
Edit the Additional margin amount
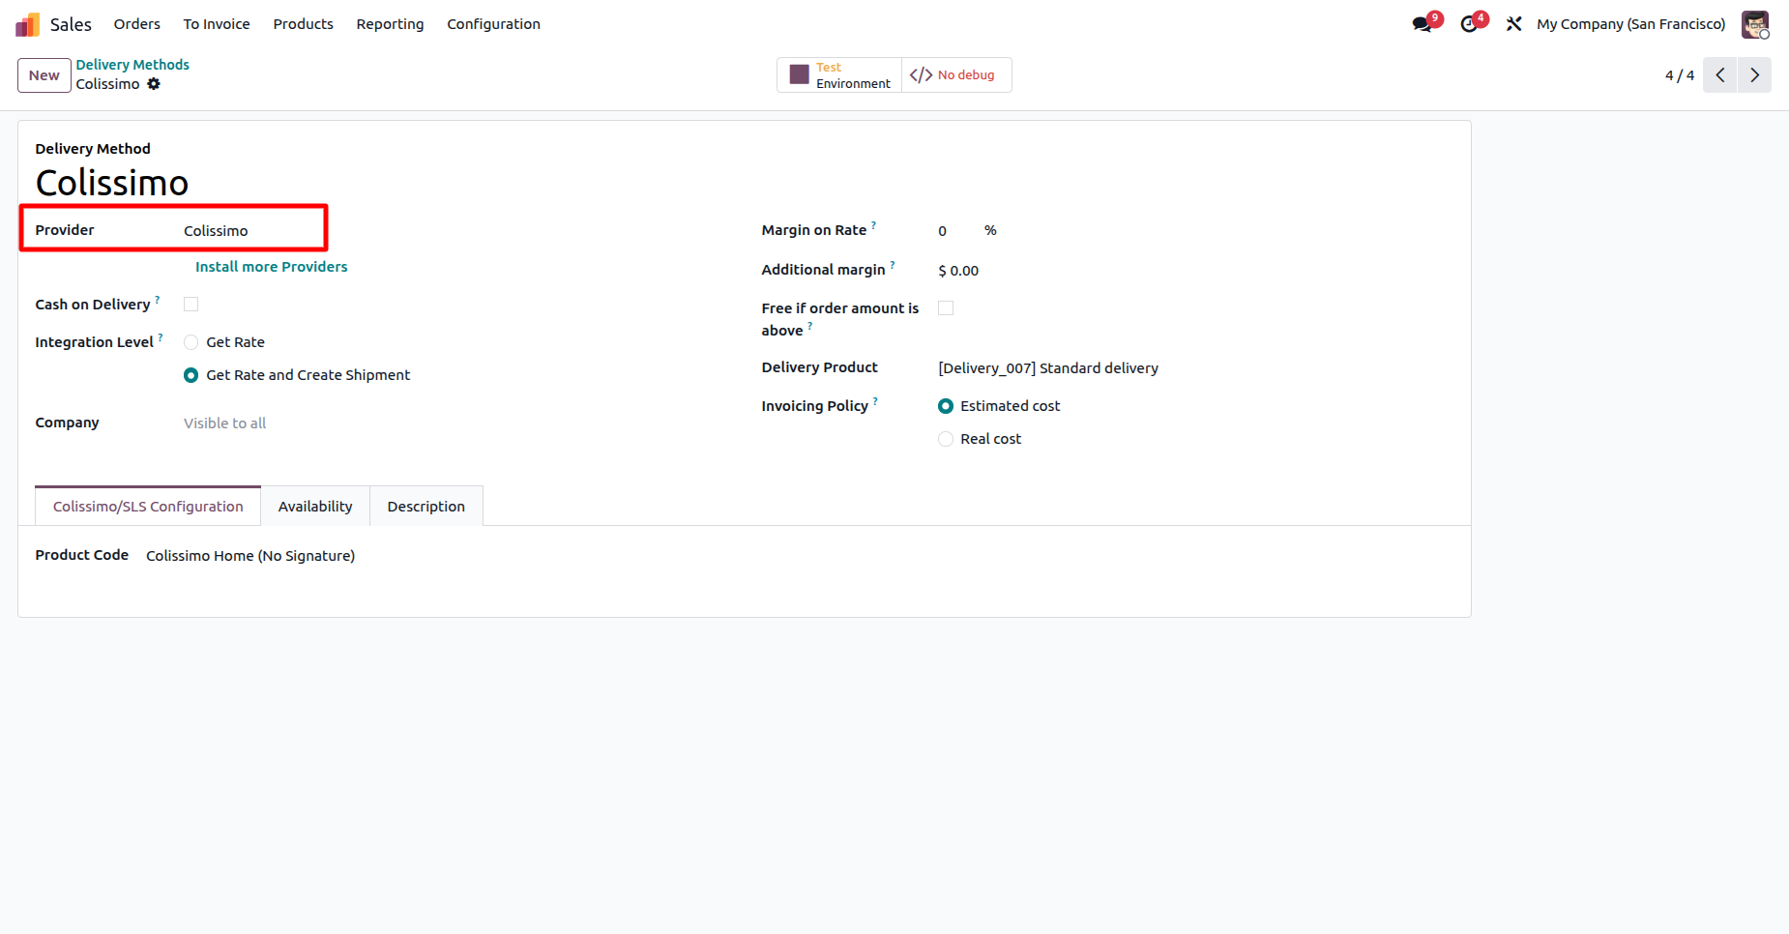pyautogui.click(x=958, y=271)
